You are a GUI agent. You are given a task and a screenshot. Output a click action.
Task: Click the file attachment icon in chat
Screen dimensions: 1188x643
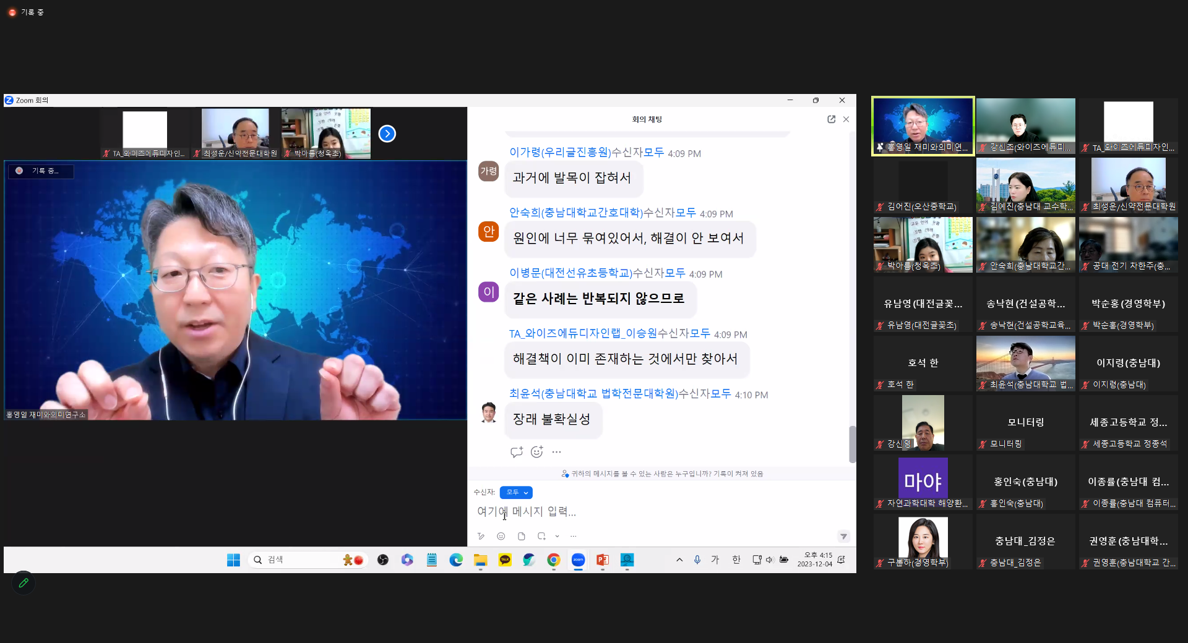pyautogui.click(x=522, y=536)
